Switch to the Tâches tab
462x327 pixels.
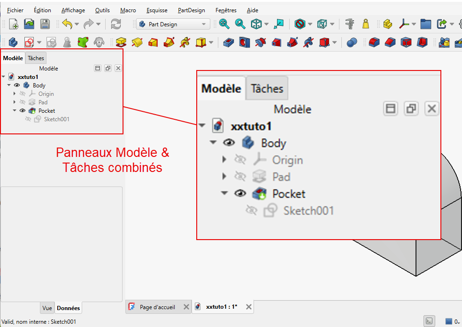(x=36, y=58)
